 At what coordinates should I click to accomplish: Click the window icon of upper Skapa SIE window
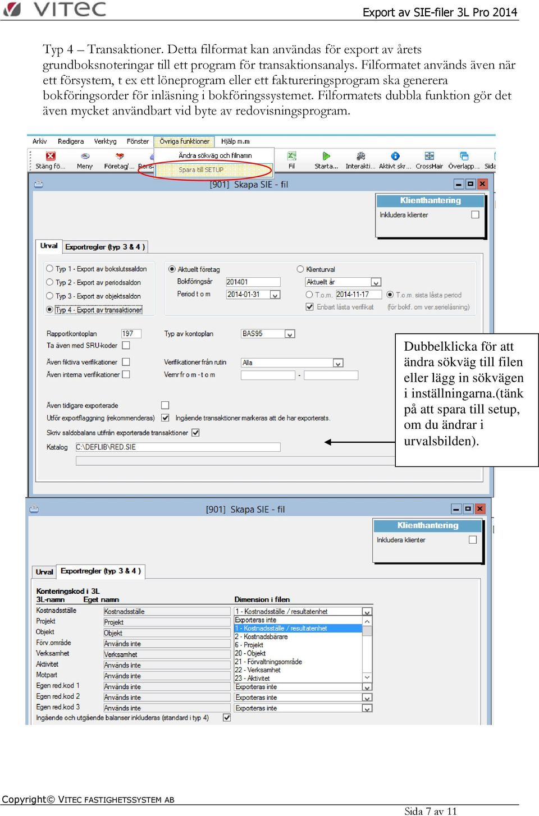[39, 184]
